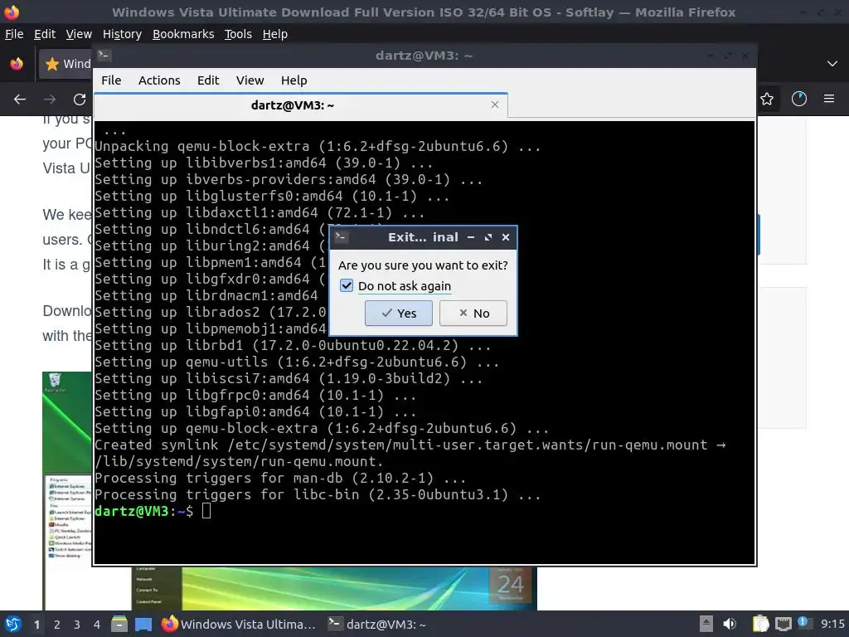Click "Unpacking qemu-block-extra" terminal line
Image resolution: width=849 pixels, height=637 pixels.
(x=318, y=146)
